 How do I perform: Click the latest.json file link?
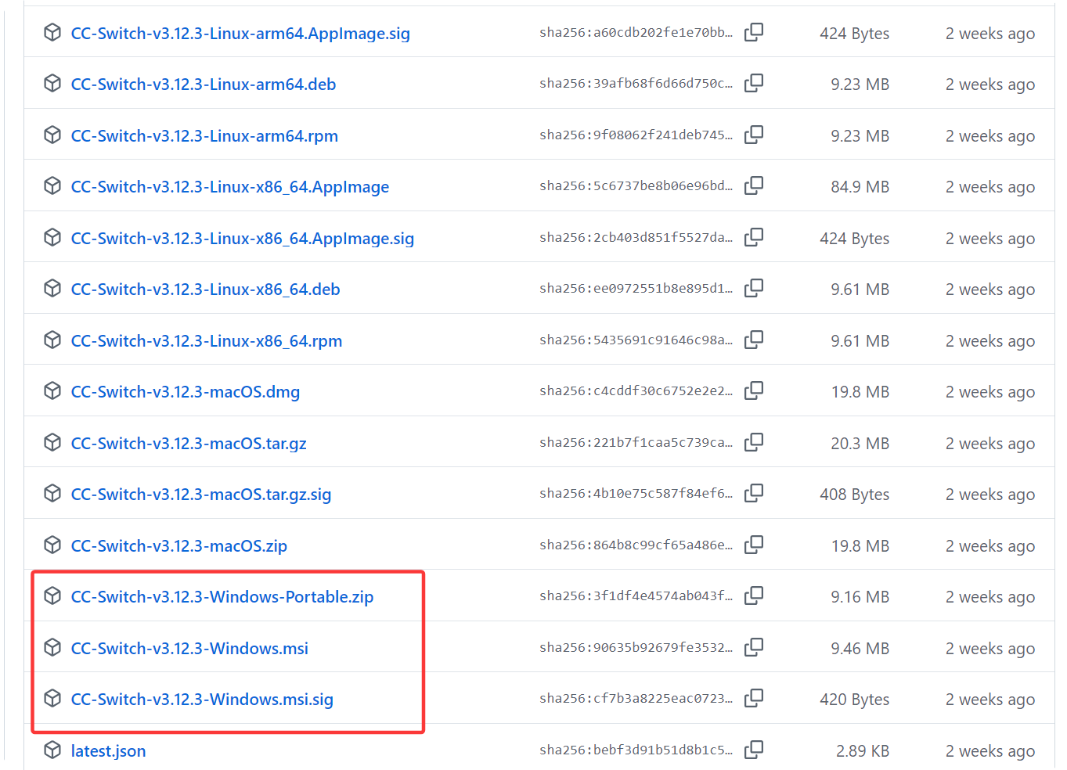point(108,751)
